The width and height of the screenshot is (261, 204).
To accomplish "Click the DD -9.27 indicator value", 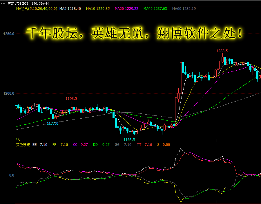I will point(101,145).
